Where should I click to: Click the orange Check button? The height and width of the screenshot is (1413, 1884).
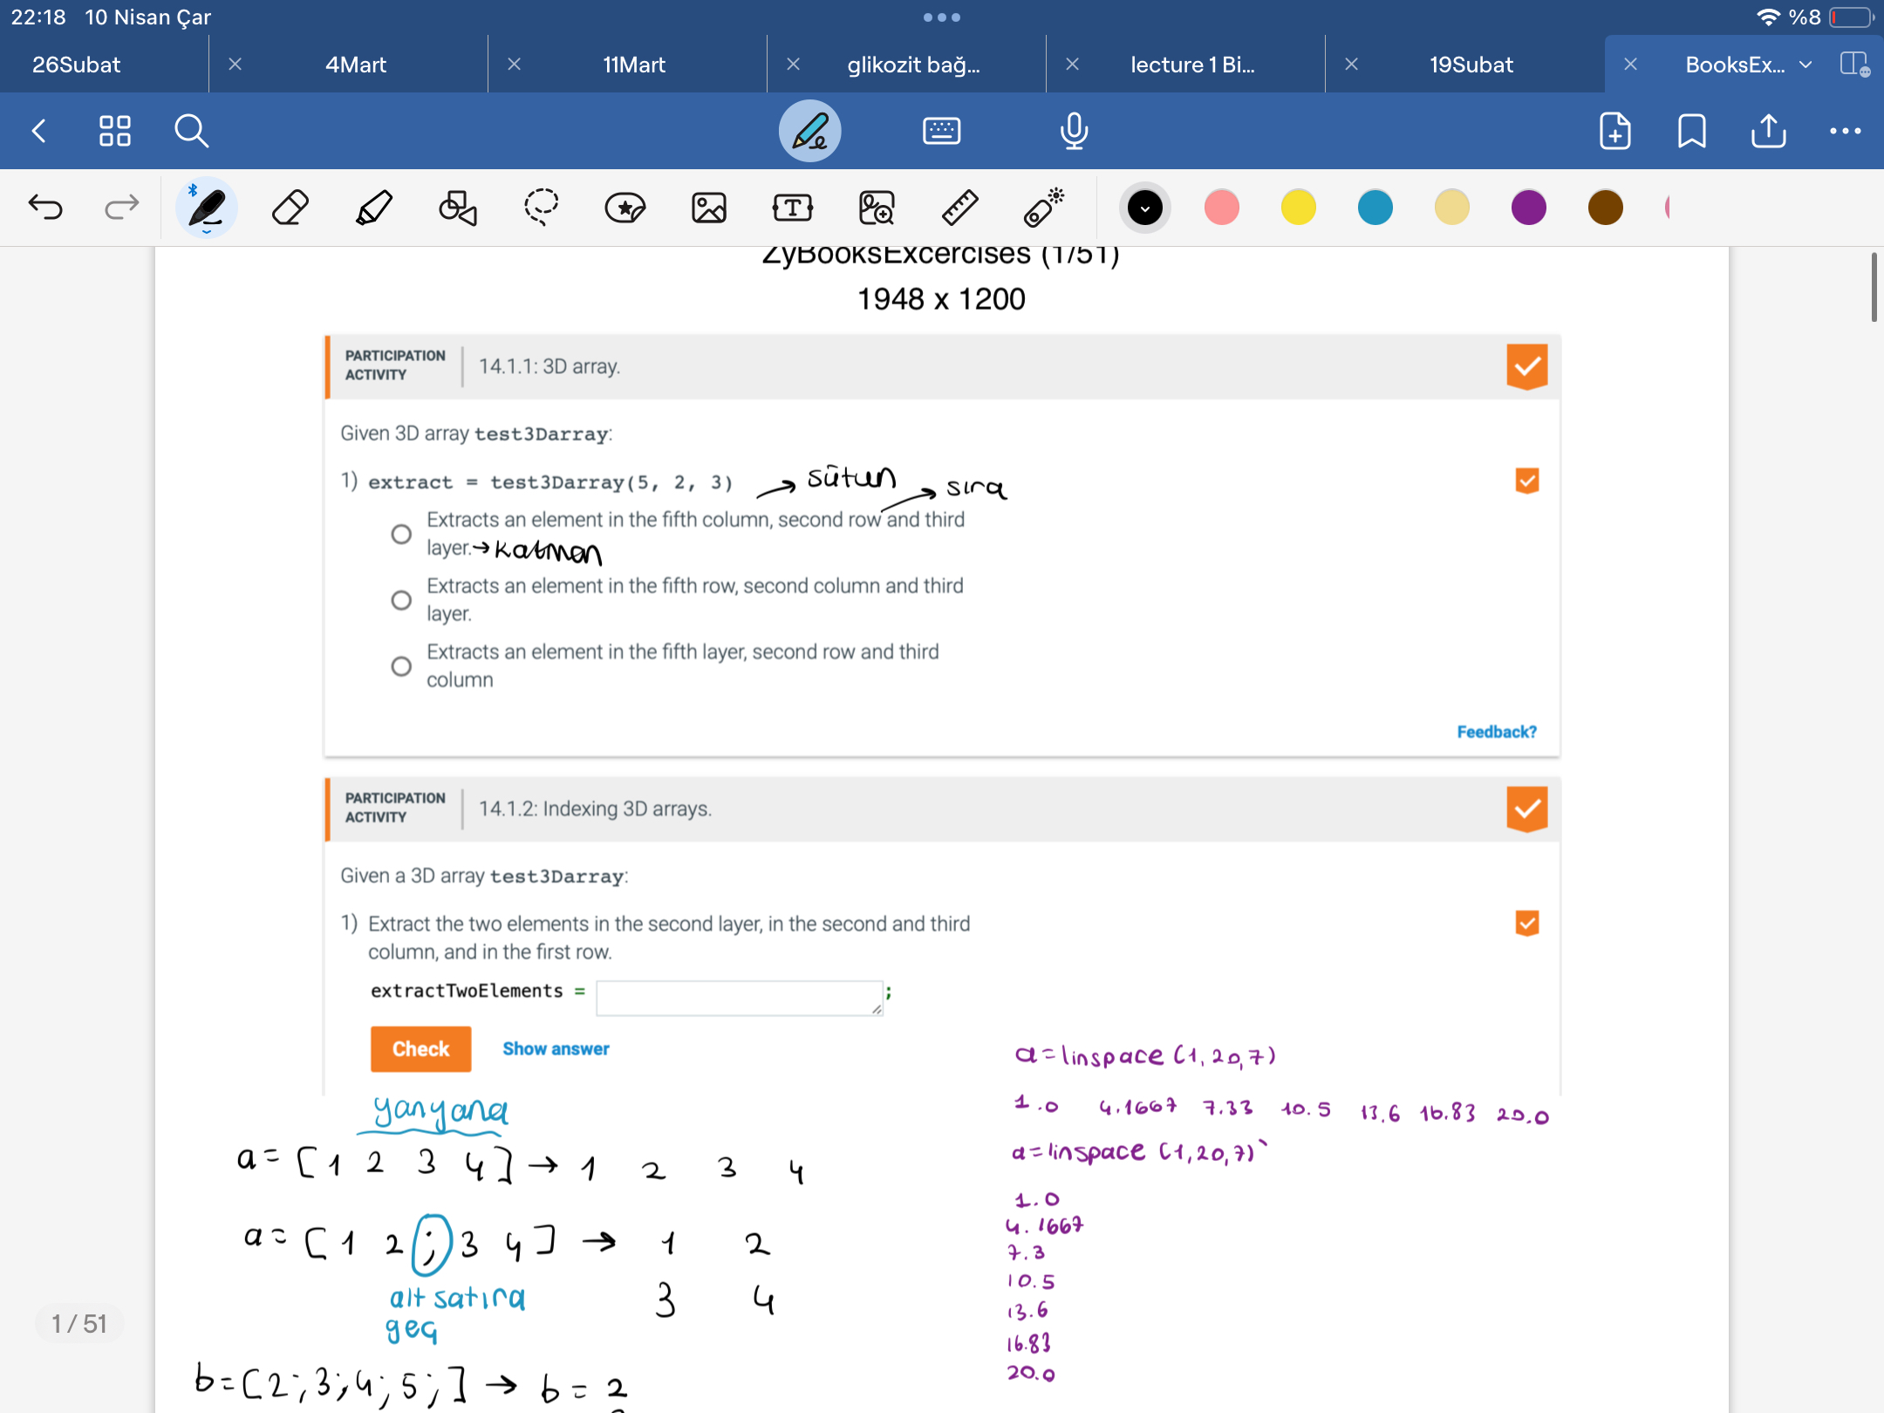420,1048
